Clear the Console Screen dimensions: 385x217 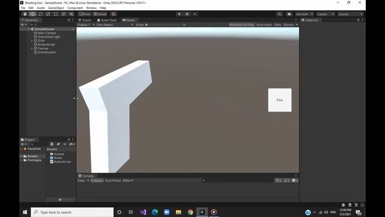(x=81, y=181)
